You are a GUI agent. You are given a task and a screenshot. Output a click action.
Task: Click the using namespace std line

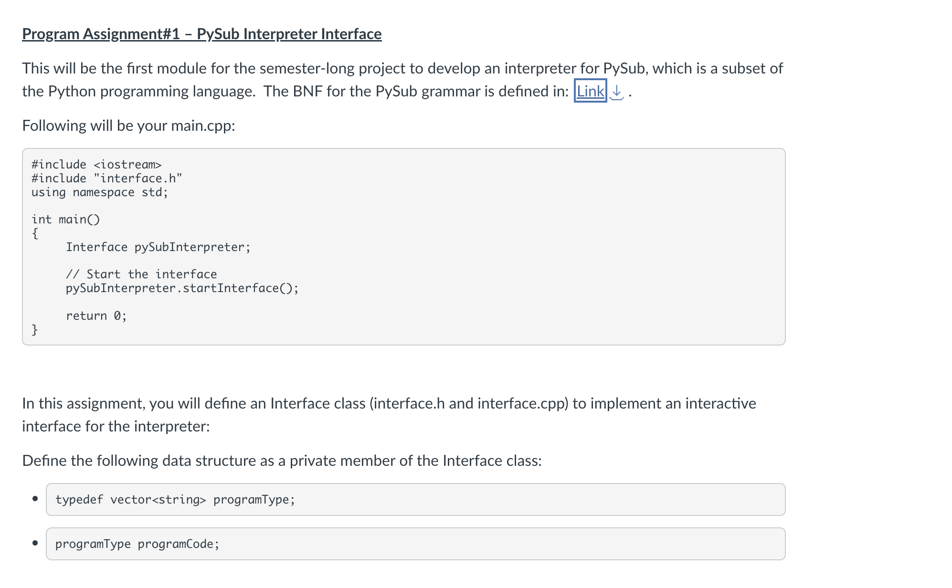click(99, 192)
